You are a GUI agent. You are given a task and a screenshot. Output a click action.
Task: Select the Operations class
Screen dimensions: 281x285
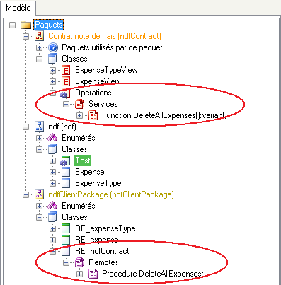click(x=93, y=93)
